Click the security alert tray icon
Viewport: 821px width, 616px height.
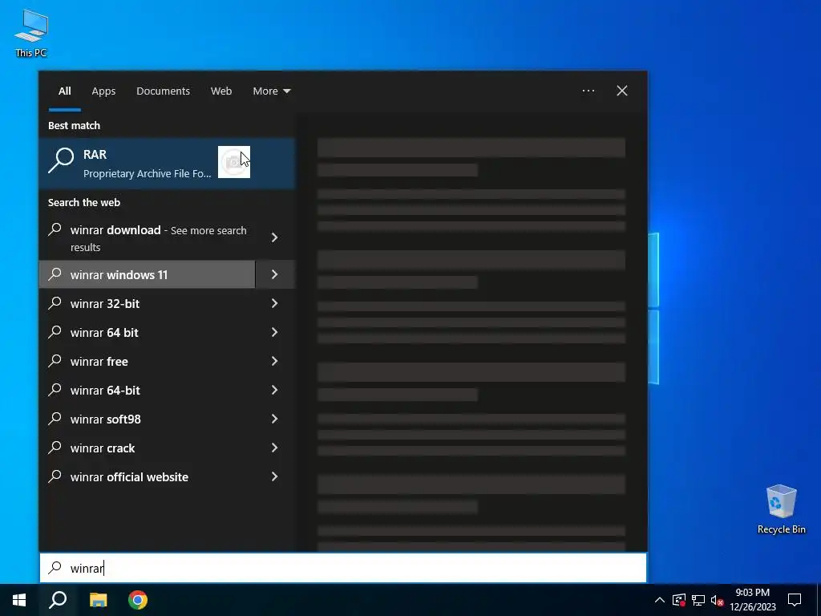tap(678, 600)
